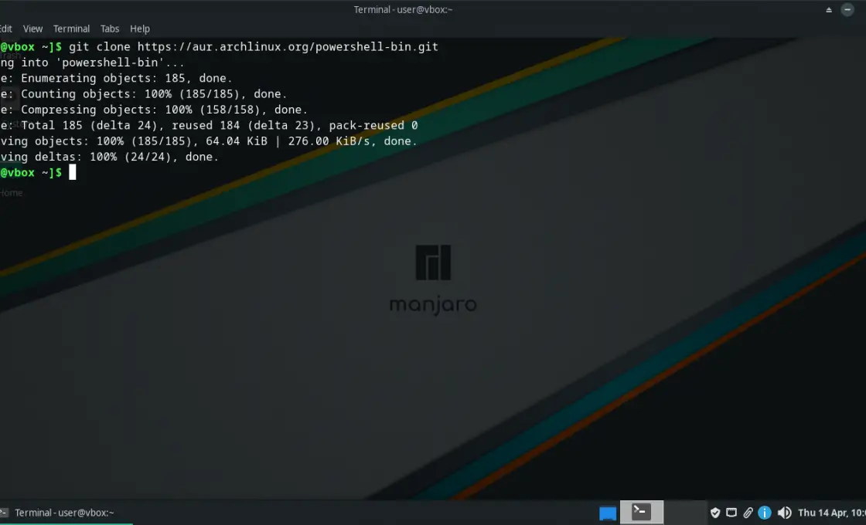Click the blue show desktop icon in panel
The image size is (866, 525).
click(608, 513)
